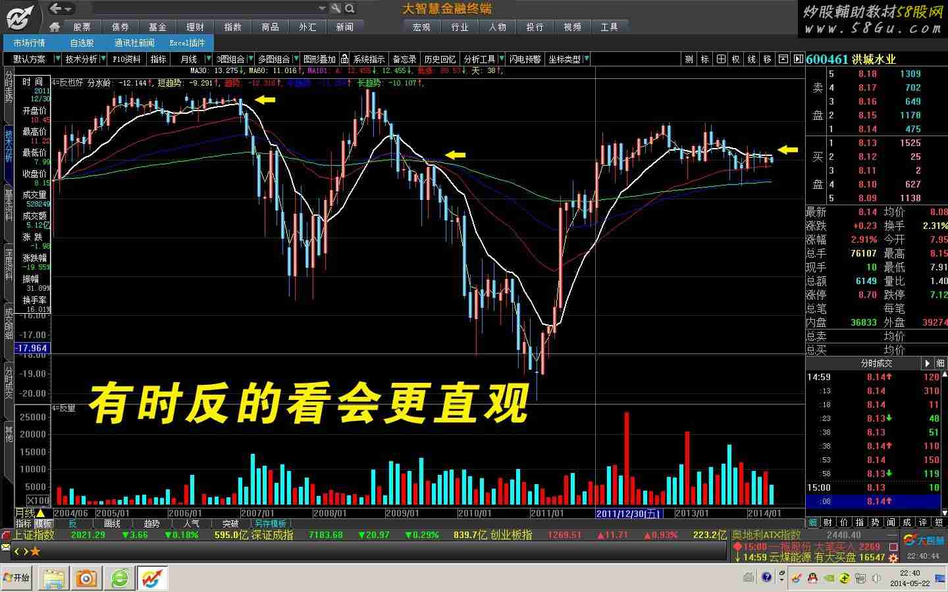
Task: Switch to 势 tab below quote panel
Action: 876,522
